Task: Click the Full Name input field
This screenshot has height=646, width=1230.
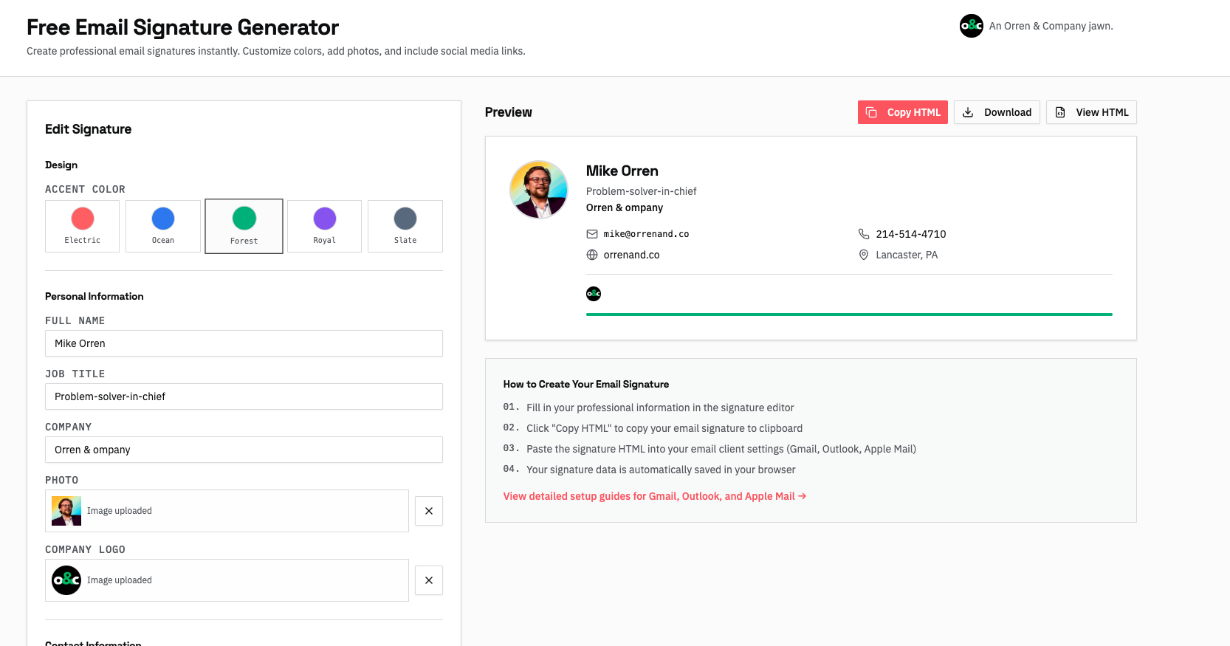Action: tap(244, 343)
